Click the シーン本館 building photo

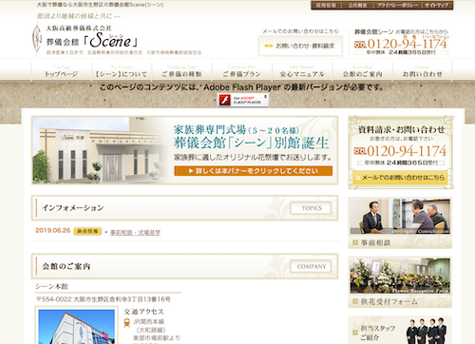[76, 326]
